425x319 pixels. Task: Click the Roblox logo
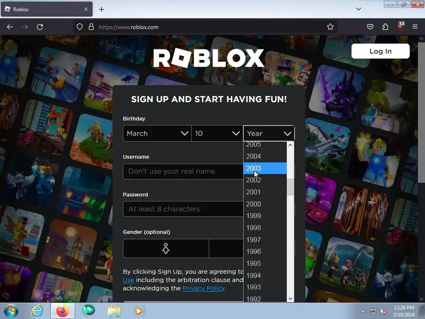(208, 58)
